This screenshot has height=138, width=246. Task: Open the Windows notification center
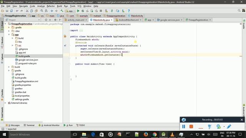point(240,135)
